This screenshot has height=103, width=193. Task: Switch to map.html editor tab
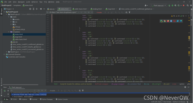111,9
